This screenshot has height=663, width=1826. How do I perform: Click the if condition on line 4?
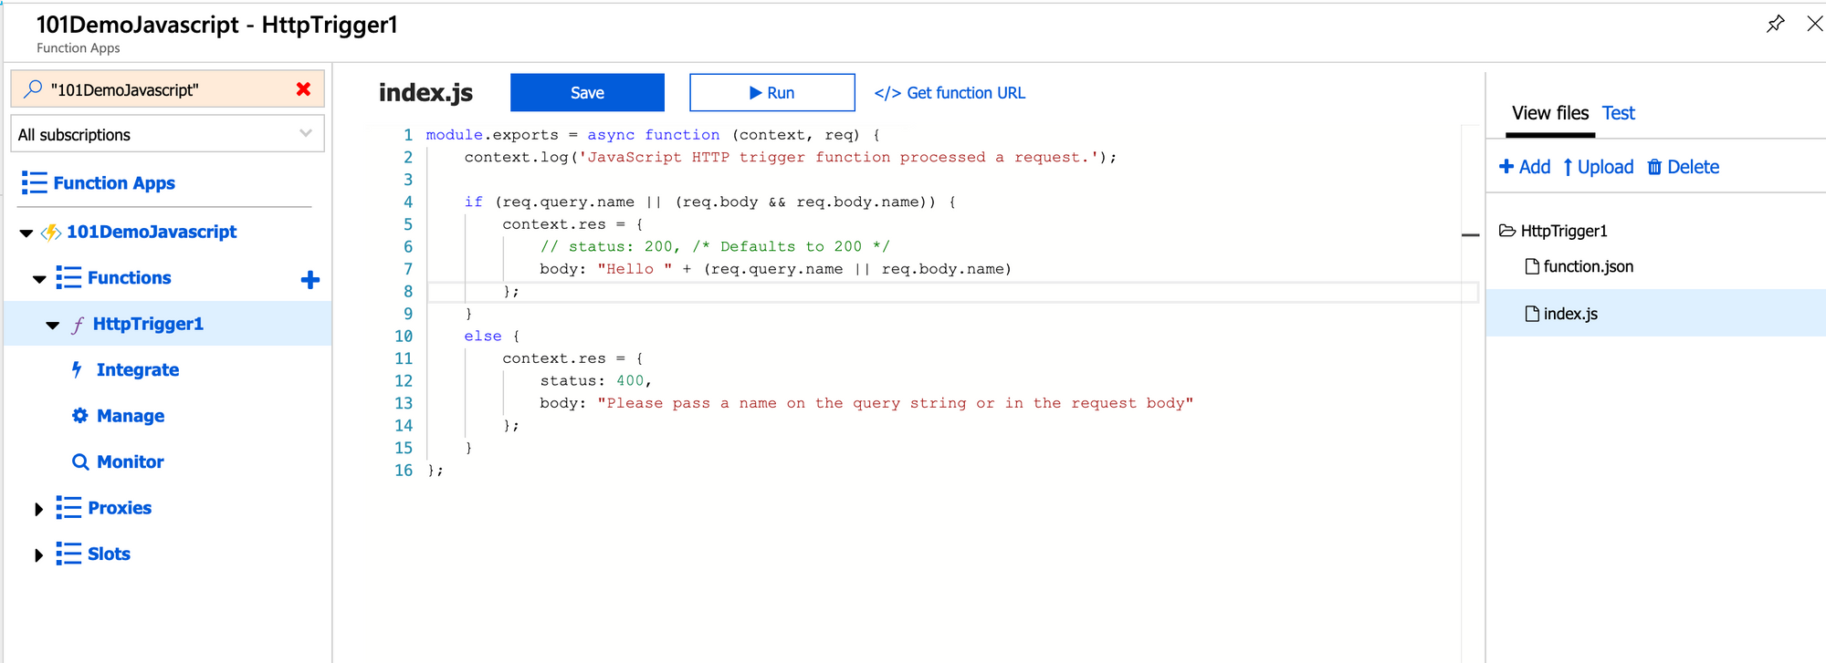click(x=709, y=202)
